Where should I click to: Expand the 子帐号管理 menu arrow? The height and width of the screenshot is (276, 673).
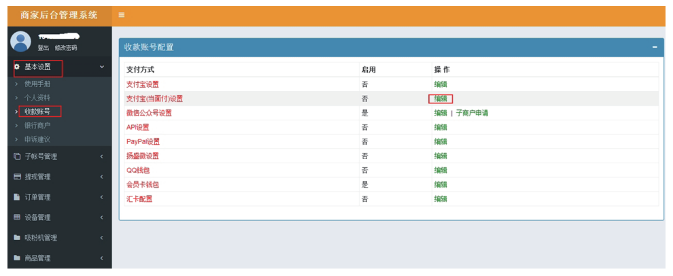tap(102, 156)
